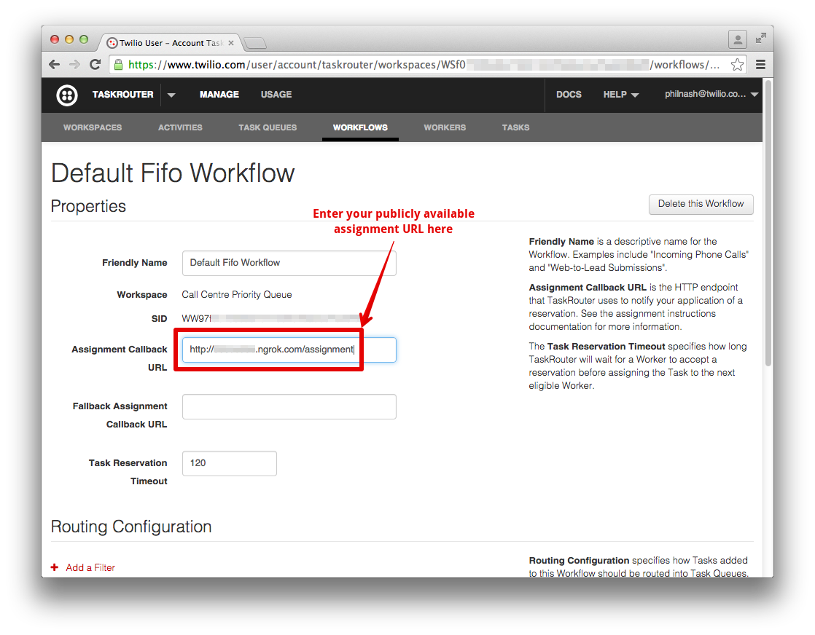Viewport: 815px width, 635px height.
Task: Open the DOCS link
Action: coord(569,95)
